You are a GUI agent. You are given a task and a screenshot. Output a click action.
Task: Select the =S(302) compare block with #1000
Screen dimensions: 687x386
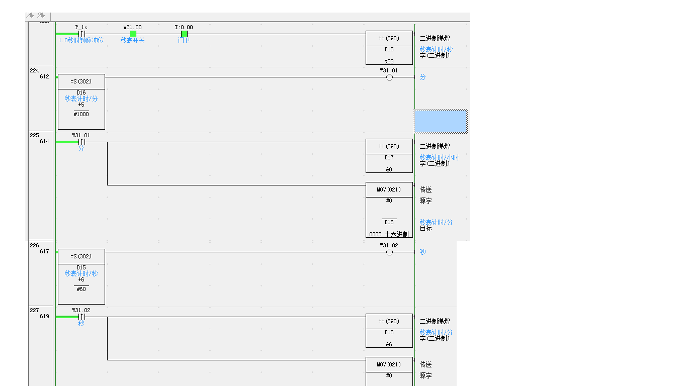[x=81, y=102]
